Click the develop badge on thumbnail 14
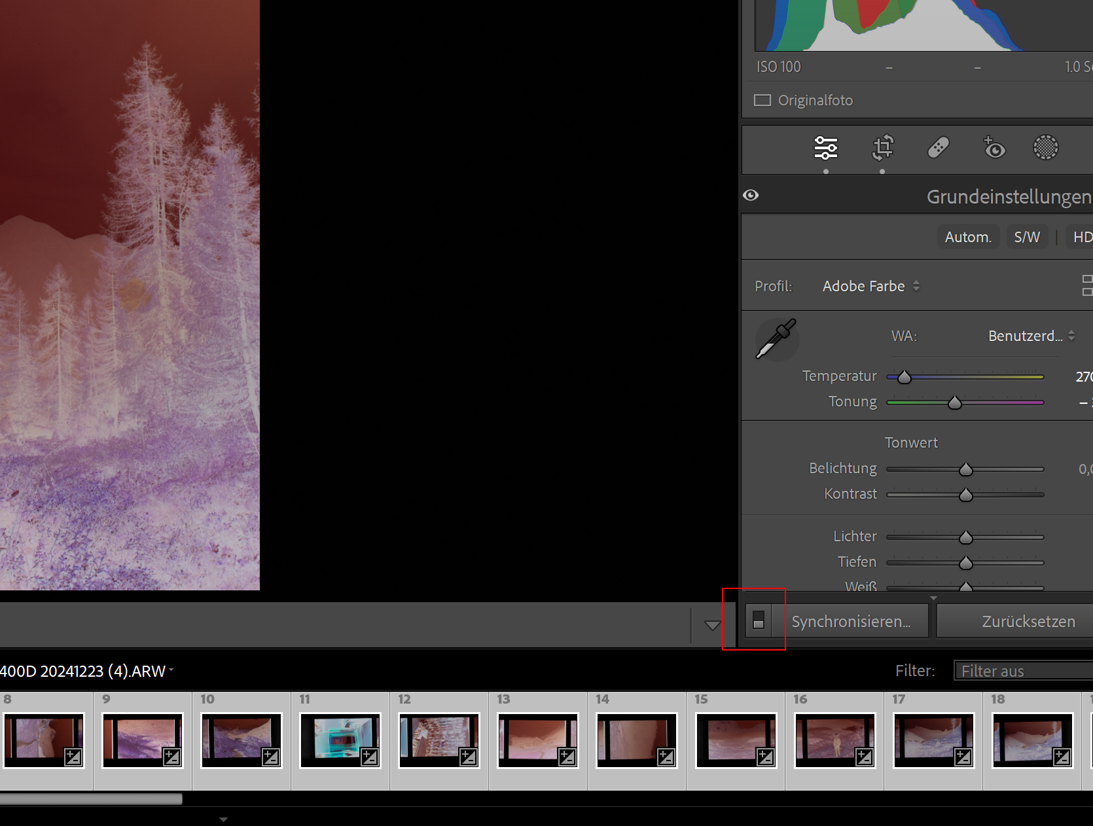 (666, 757)
